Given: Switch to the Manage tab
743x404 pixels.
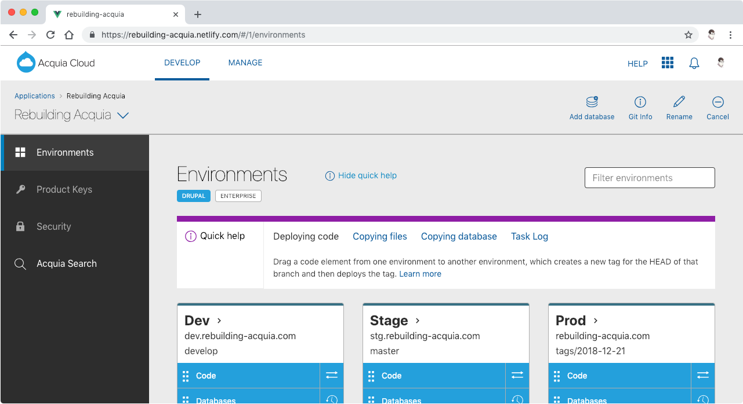Looking at the screenshot, I should (245, 63).
